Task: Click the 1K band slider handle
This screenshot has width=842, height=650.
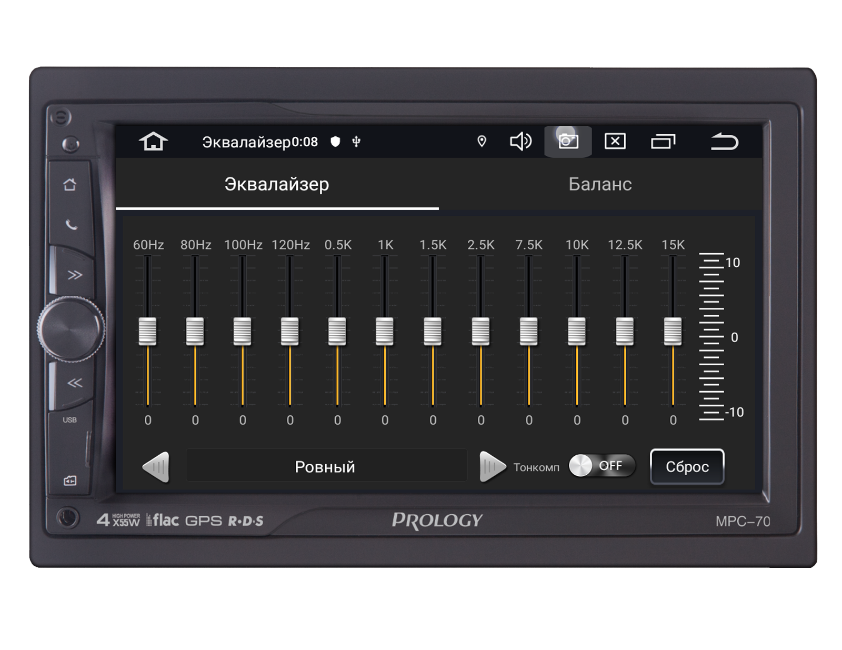Action: click(x=385, y=332)
